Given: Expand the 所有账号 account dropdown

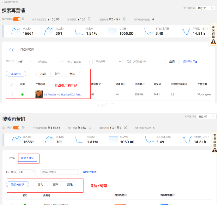Looking at the screenshot, I should coord(109,62).
